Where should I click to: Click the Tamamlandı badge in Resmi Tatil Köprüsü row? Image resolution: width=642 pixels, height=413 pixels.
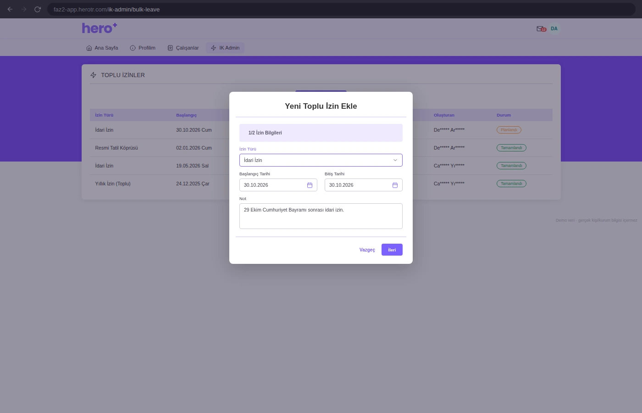click(x=511, y=148)
